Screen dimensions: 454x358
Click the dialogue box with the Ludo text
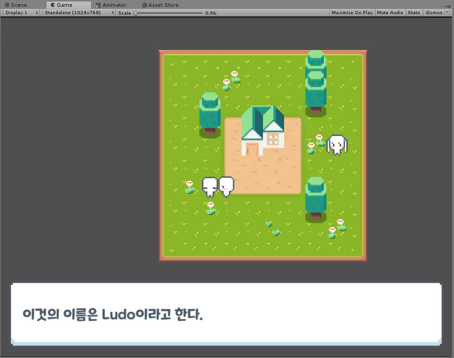coord(226,314)
